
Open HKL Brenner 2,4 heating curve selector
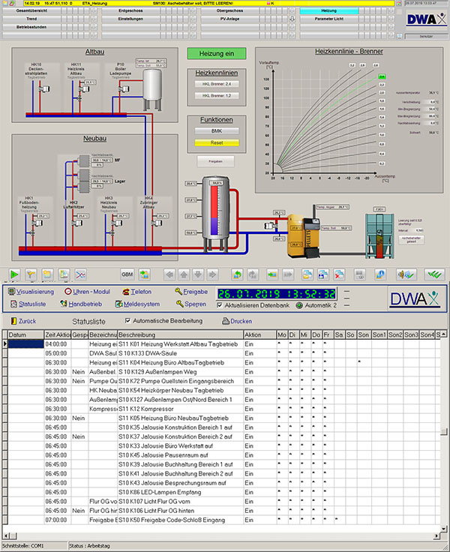(216, 85)
